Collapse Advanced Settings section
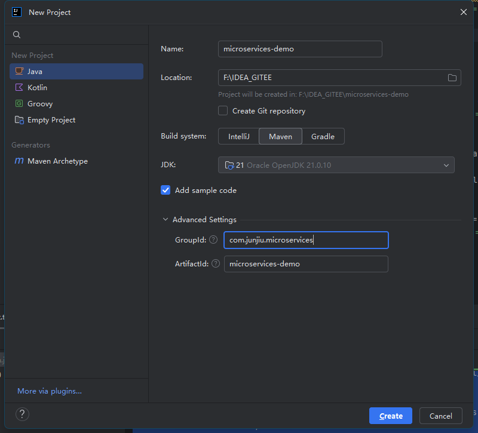 click(x=166, y=219)
